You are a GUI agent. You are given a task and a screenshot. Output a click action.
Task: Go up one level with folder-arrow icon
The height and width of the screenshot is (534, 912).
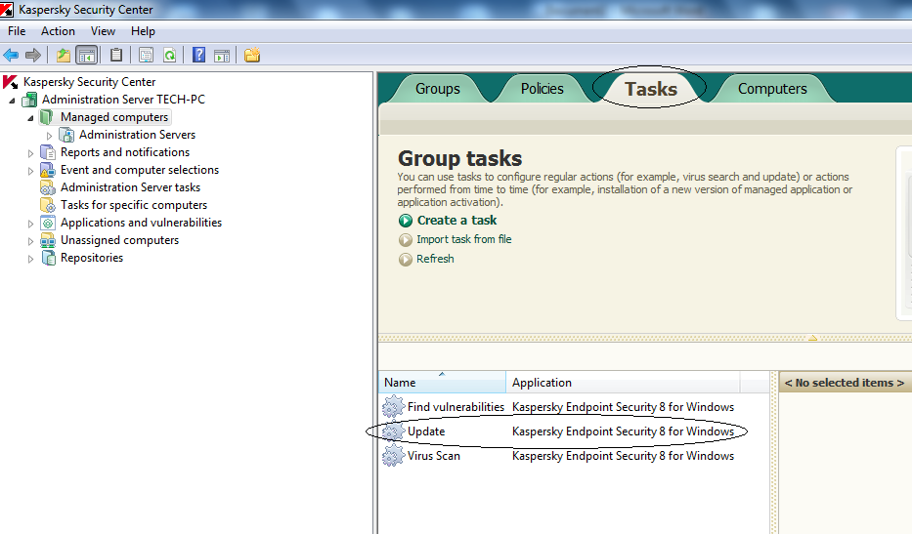[x=63, y=56]
